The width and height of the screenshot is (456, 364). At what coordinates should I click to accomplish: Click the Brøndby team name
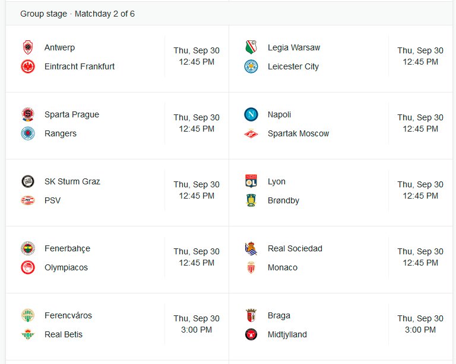284,200
